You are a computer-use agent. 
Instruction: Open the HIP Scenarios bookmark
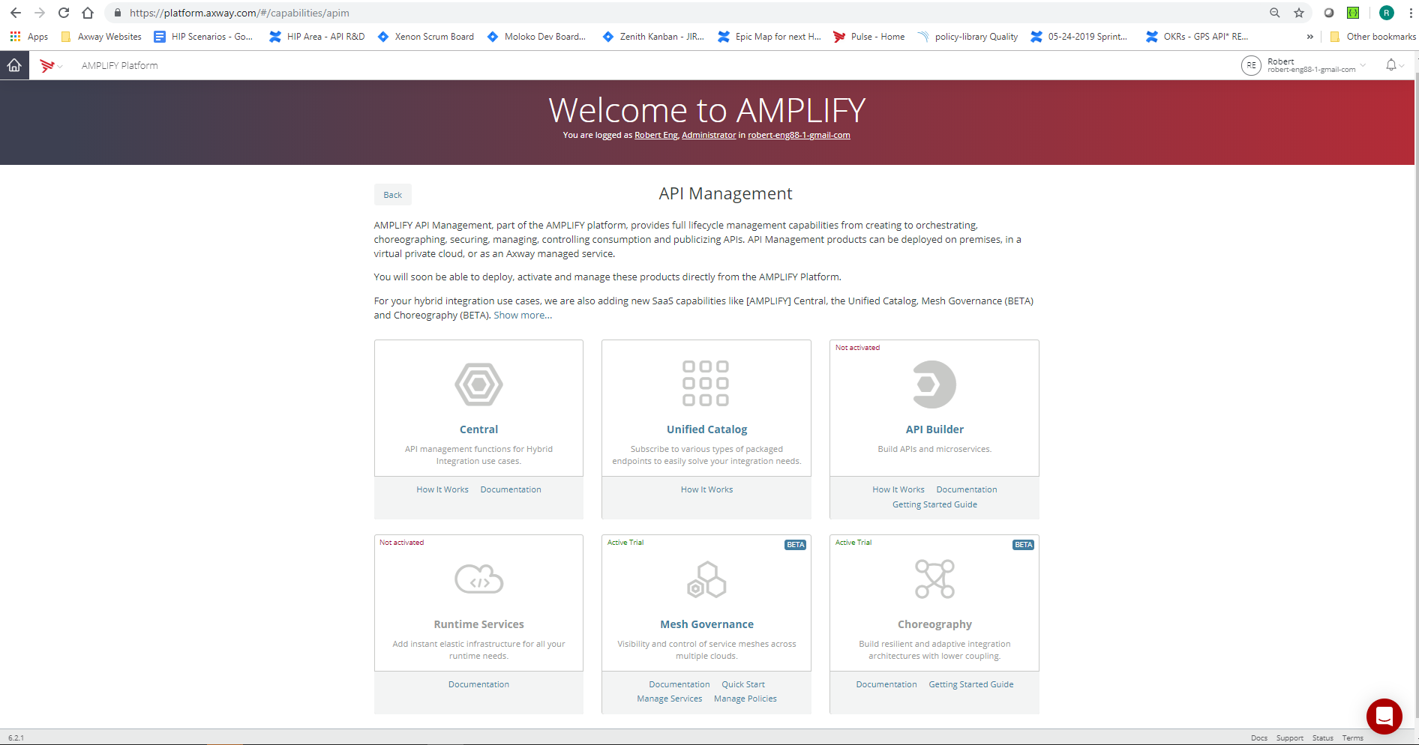(203, 37)
